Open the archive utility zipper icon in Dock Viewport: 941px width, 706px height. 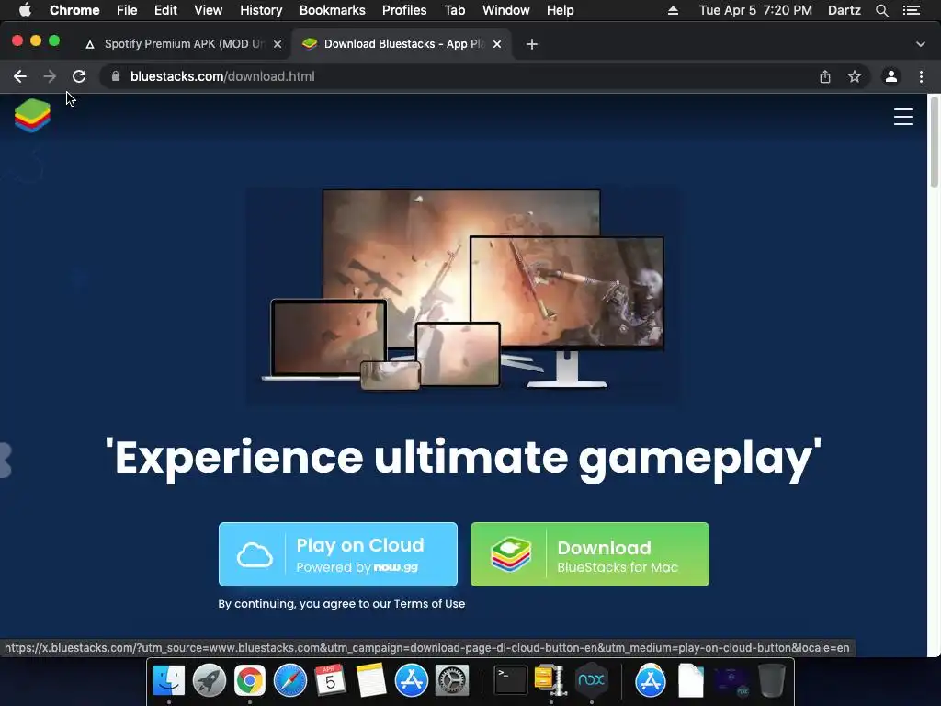tap(550, 680)
